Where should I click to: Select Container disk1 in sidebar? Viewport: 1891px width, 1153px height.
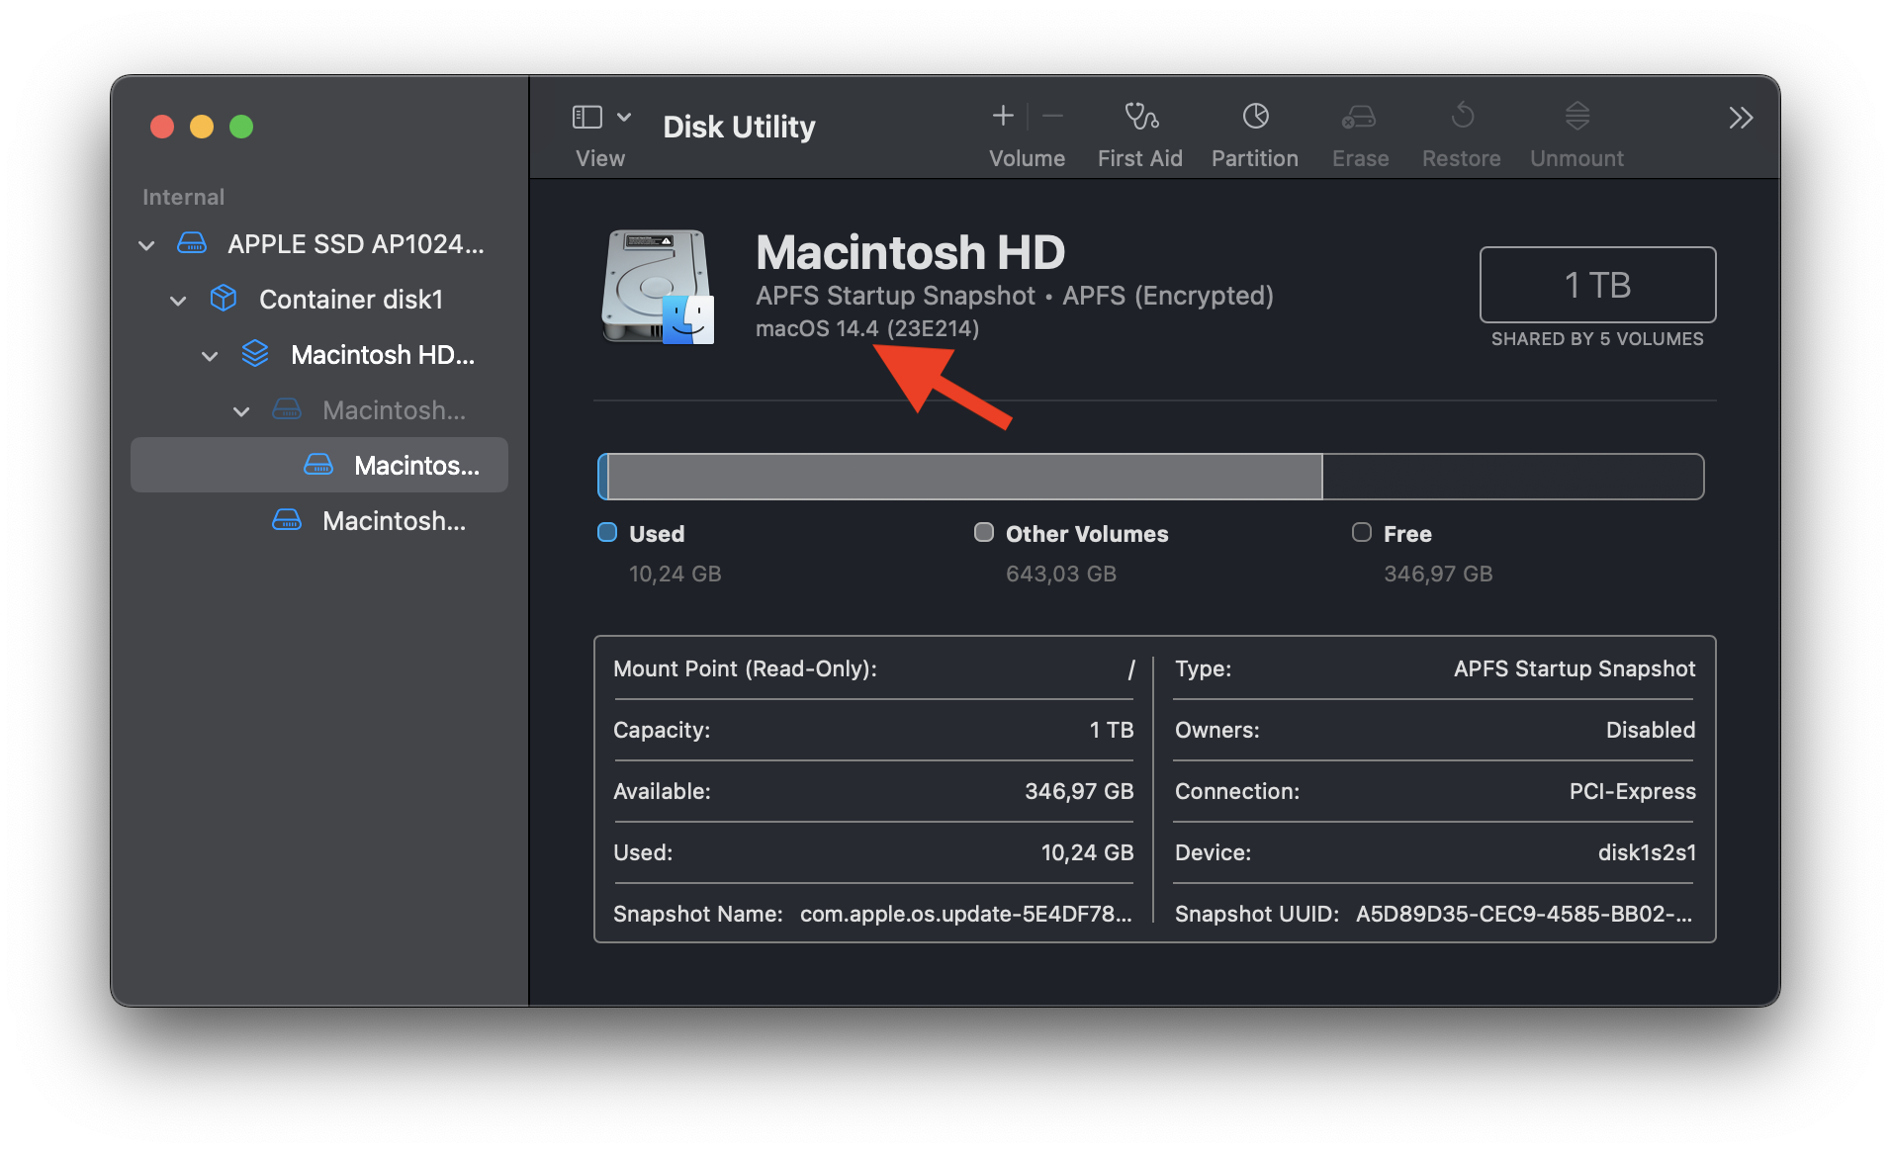tap(350, 300)
